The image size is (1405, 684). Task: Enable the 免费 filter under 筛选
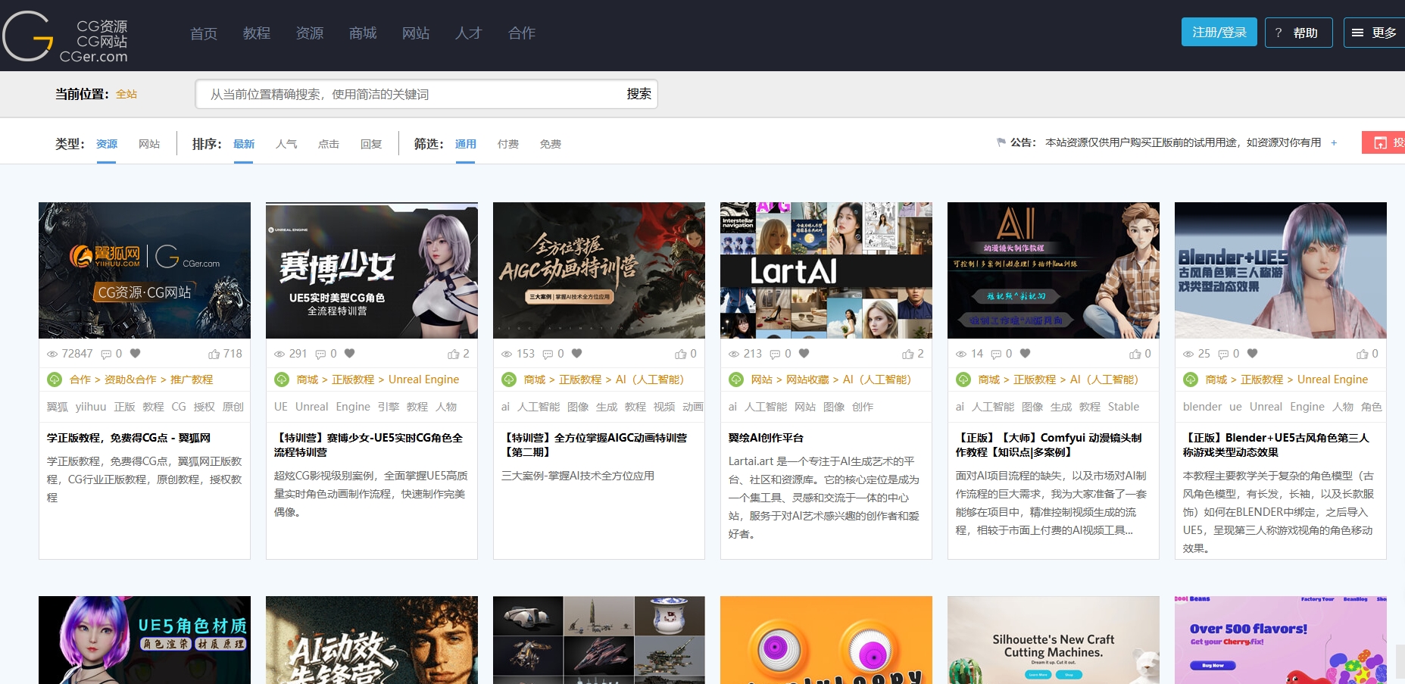(x=550, y=144)
